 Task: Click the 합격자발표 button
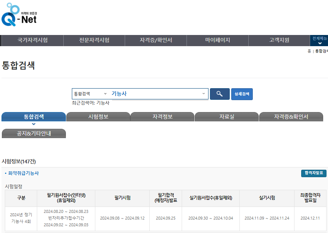314,173
